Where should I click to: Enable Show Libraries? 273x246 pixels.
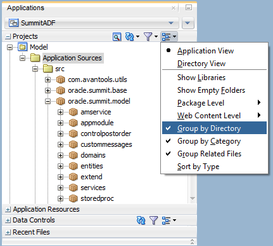click(x=214, y=78)
